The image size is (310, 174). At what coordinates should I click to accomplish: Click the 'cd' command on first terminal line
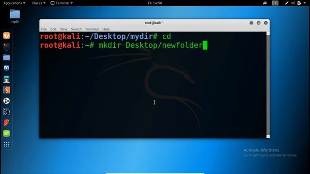[x=167, y=37]
